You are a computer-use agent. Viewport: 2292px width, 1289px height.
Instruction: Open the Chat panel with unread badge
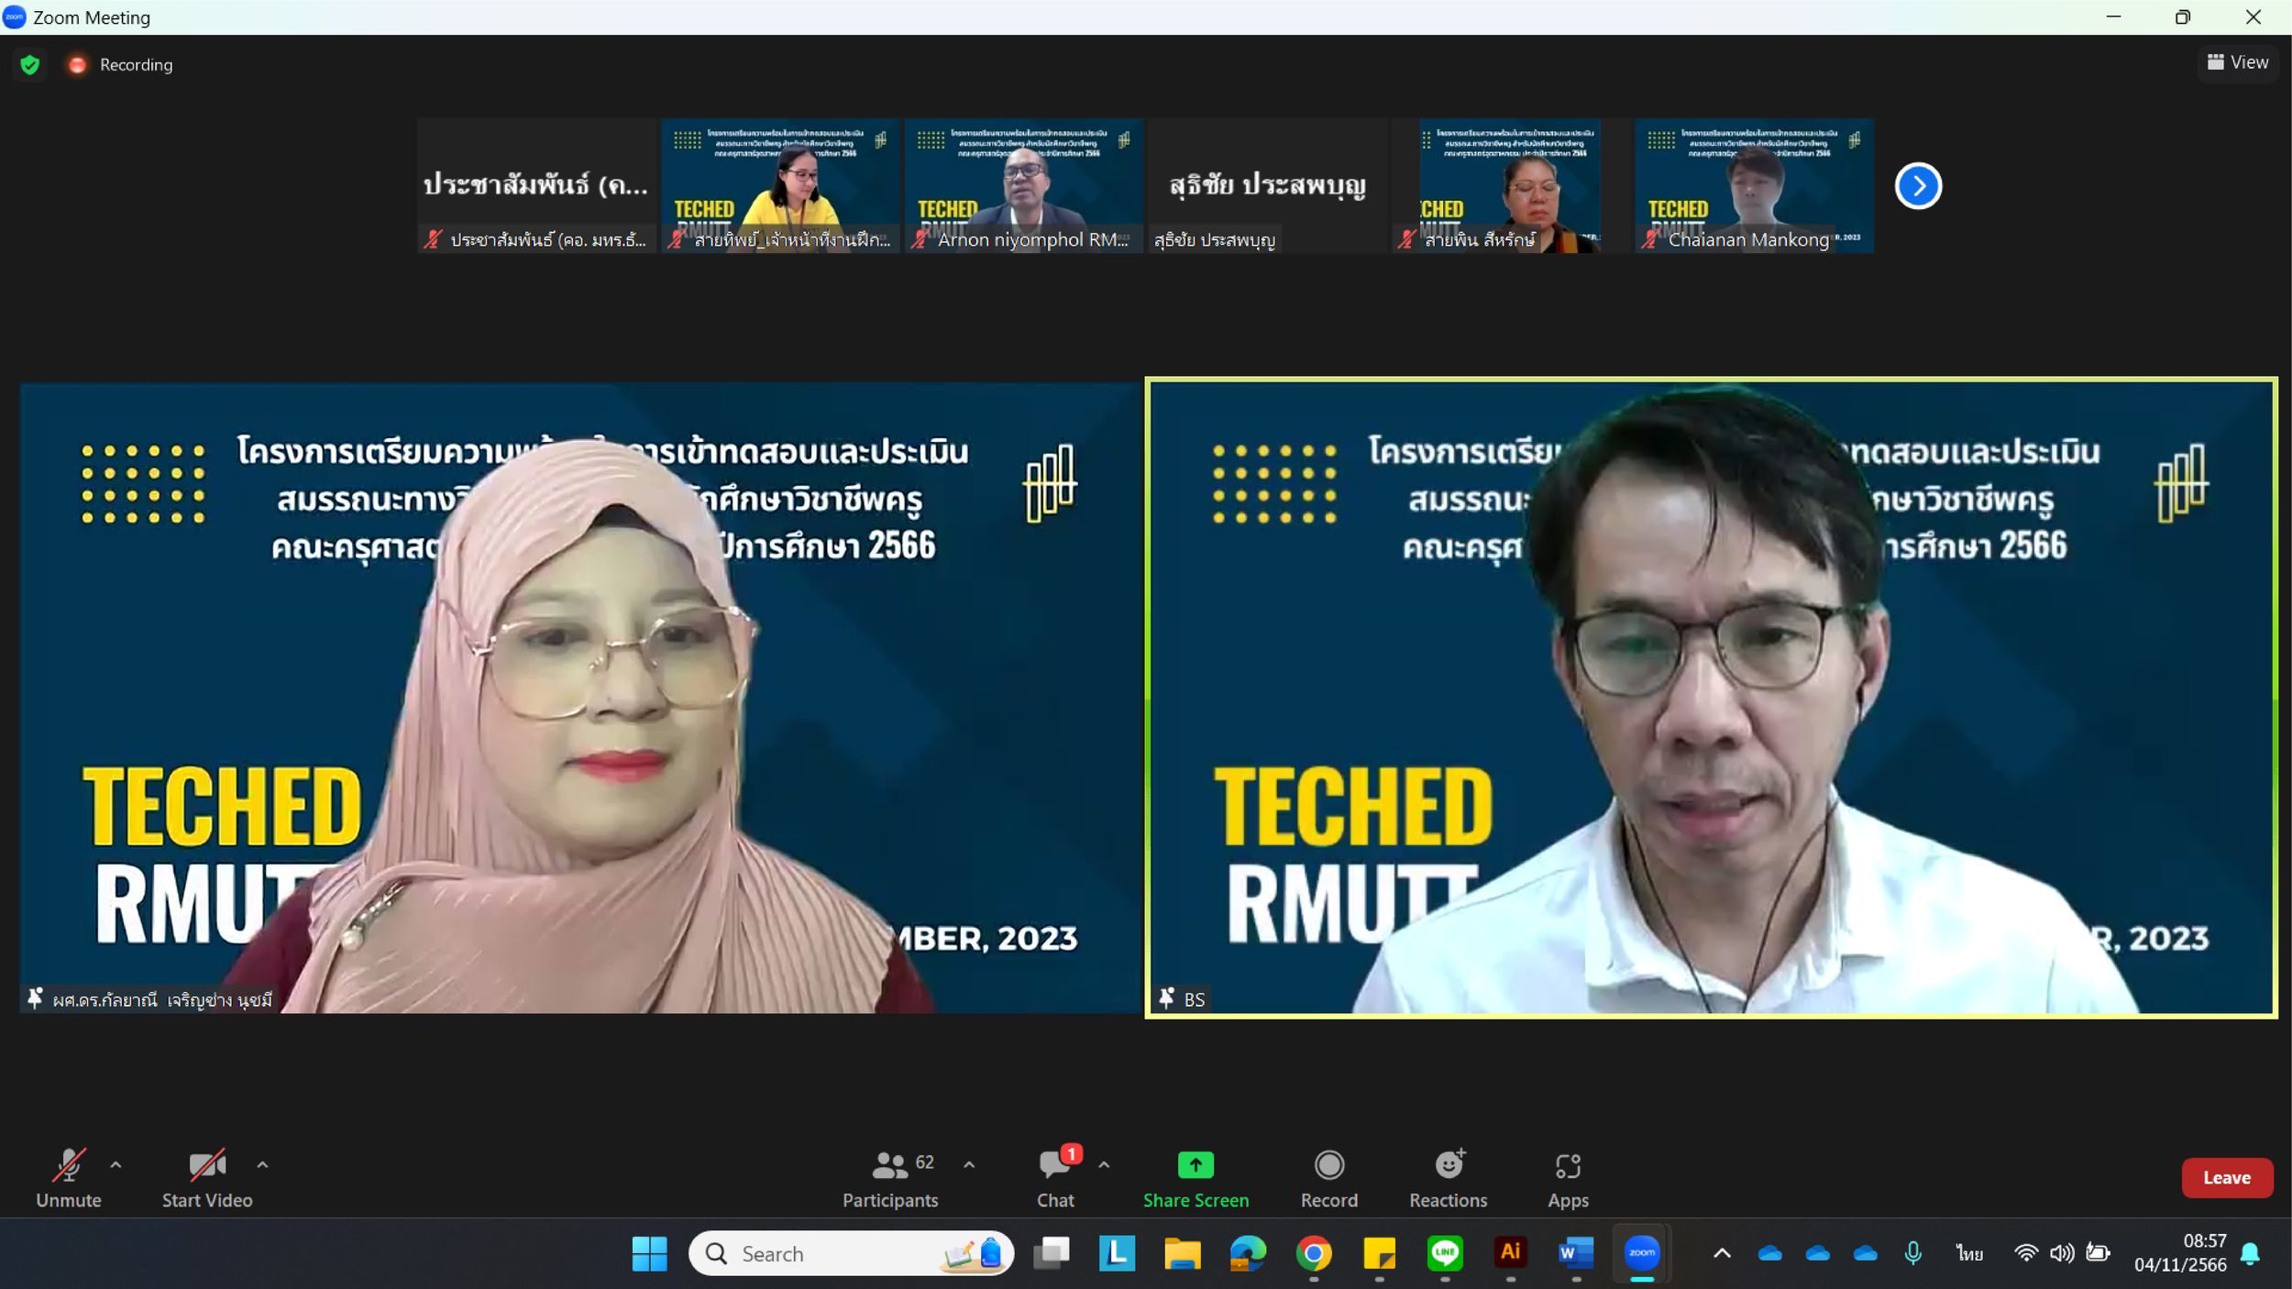(1055, 1179)
